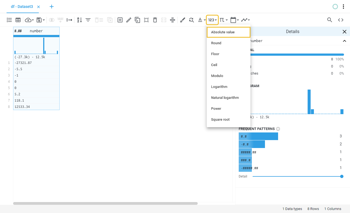
Task: Click the trash delete column icon
Action: (155, 20)
